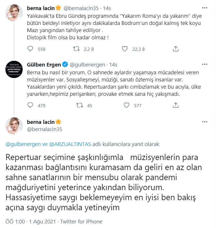Image resolution: width=216 pixels, height=228 pixels.
Task: Open more options on berna lacin's first tweet
Action: coord(205,8)
